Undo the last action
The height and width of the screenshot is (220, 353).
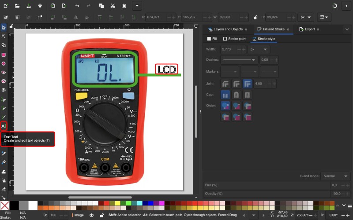point(77,6)
